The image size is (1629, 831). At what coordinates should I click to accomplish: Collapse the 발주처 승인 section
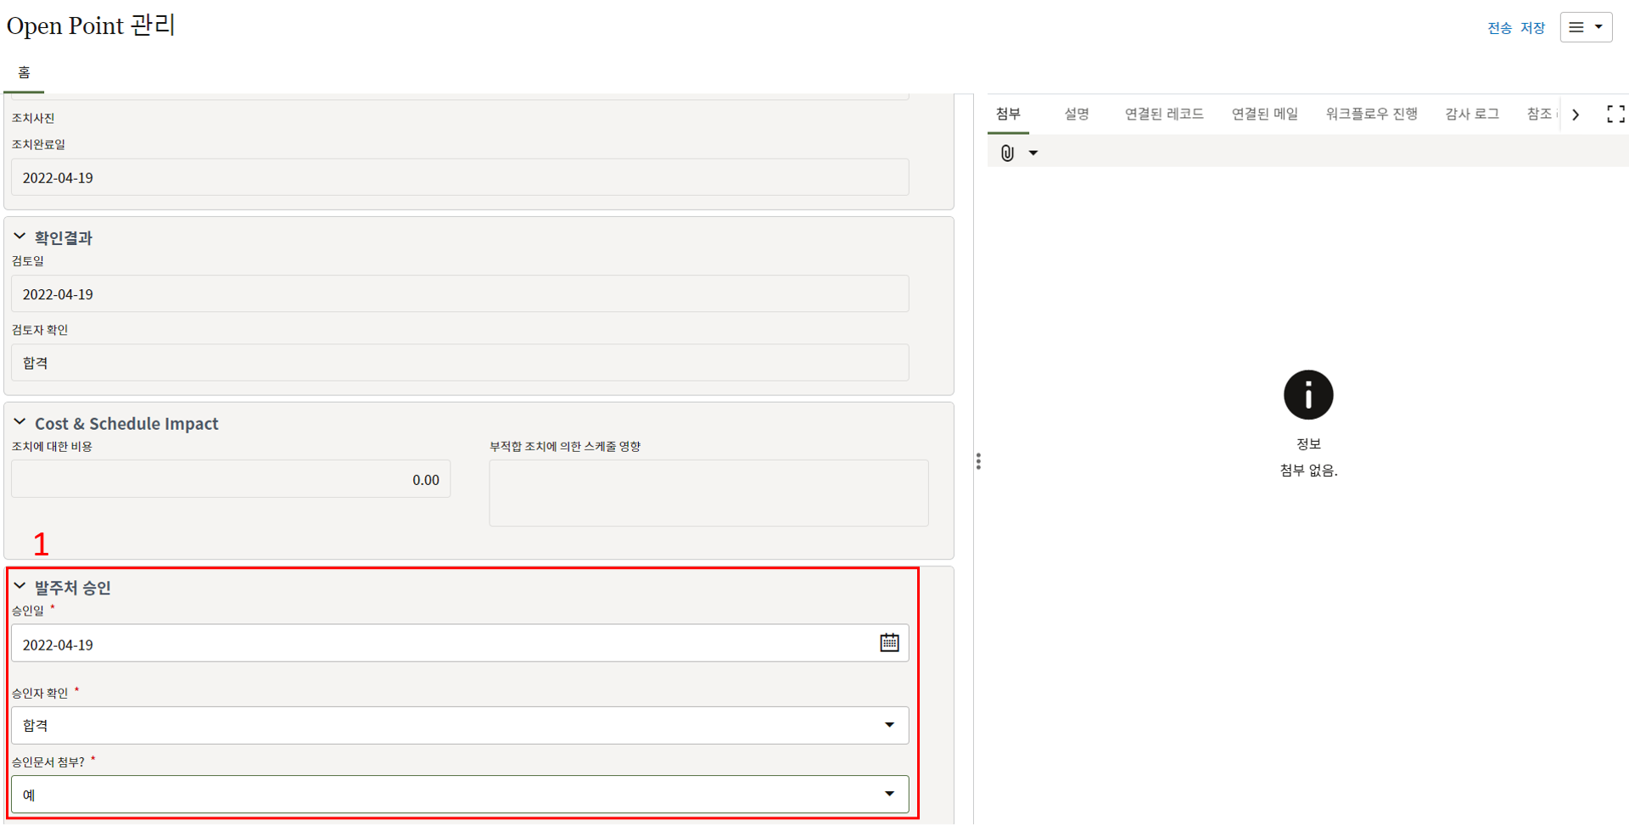coord(20,586)
